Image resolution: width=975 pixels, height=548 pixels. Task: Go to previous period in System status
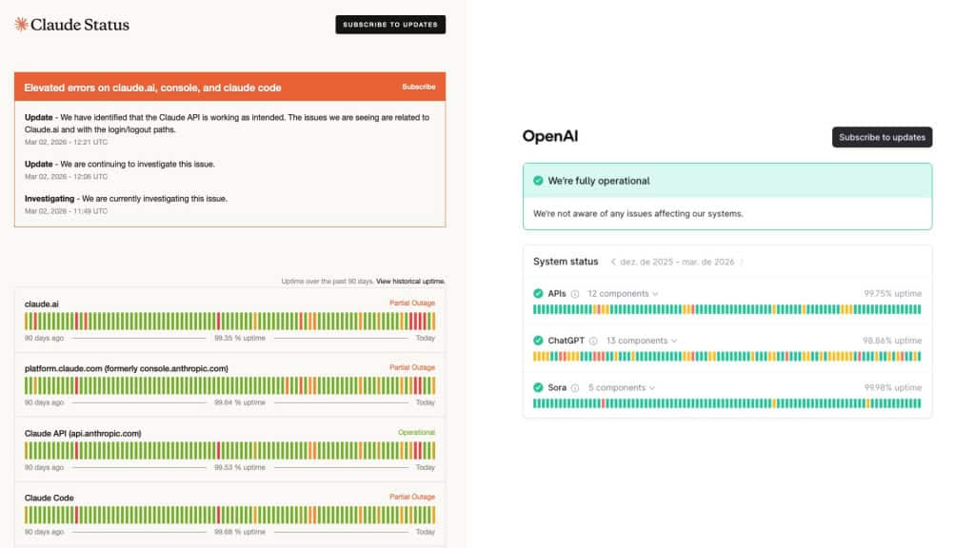pyautogui.click(x=613, y=262)
